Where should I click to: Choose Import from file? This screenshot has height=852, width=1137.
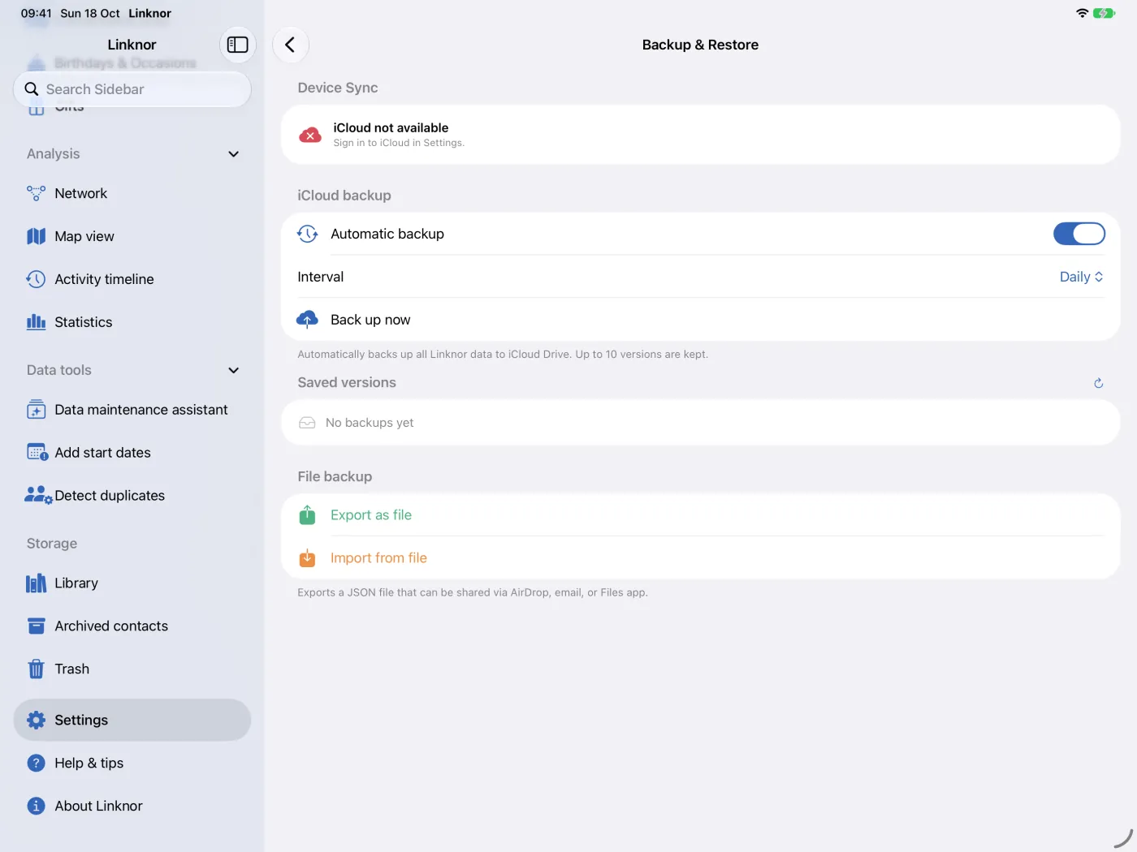pyautogui.click(x=700, y=558)
